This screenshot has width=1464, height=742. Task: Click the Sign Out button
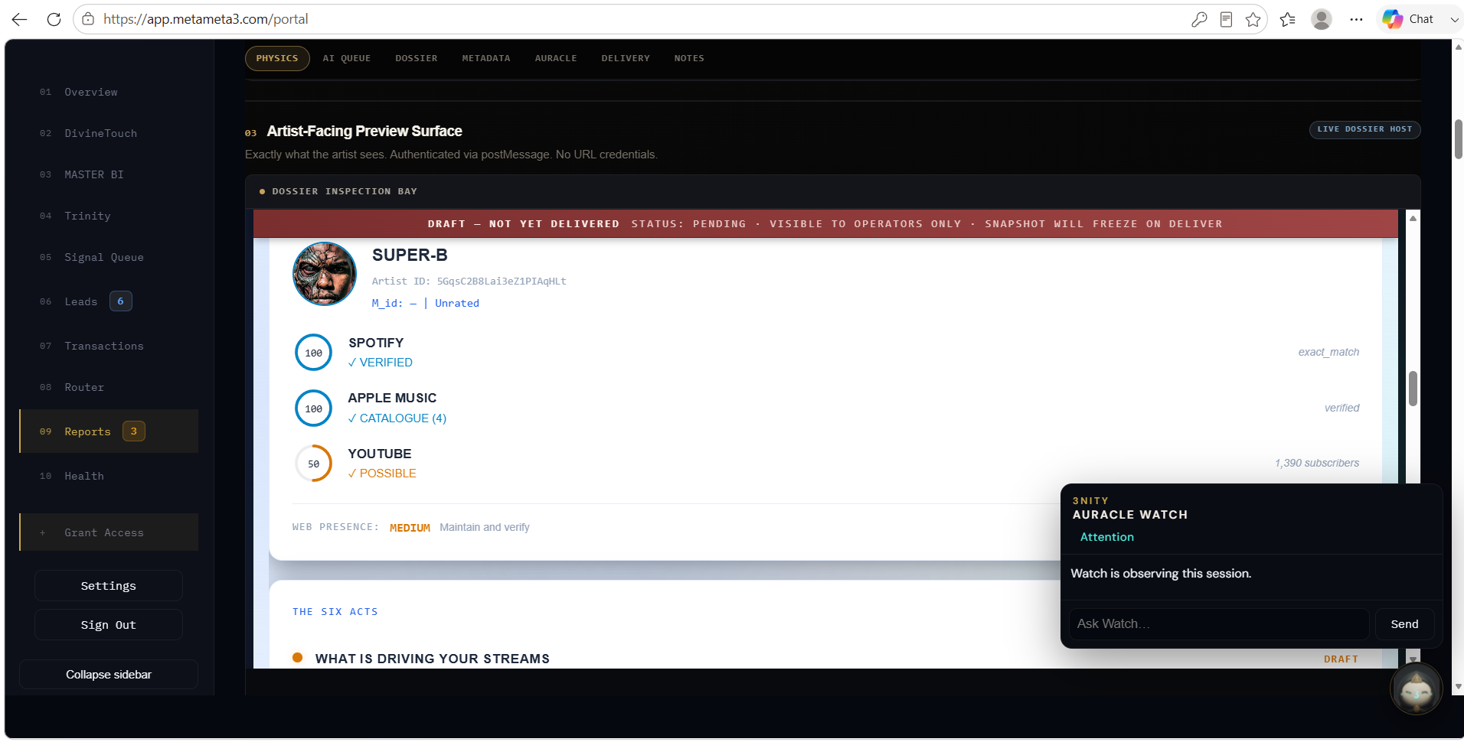[x=109, y=625]
